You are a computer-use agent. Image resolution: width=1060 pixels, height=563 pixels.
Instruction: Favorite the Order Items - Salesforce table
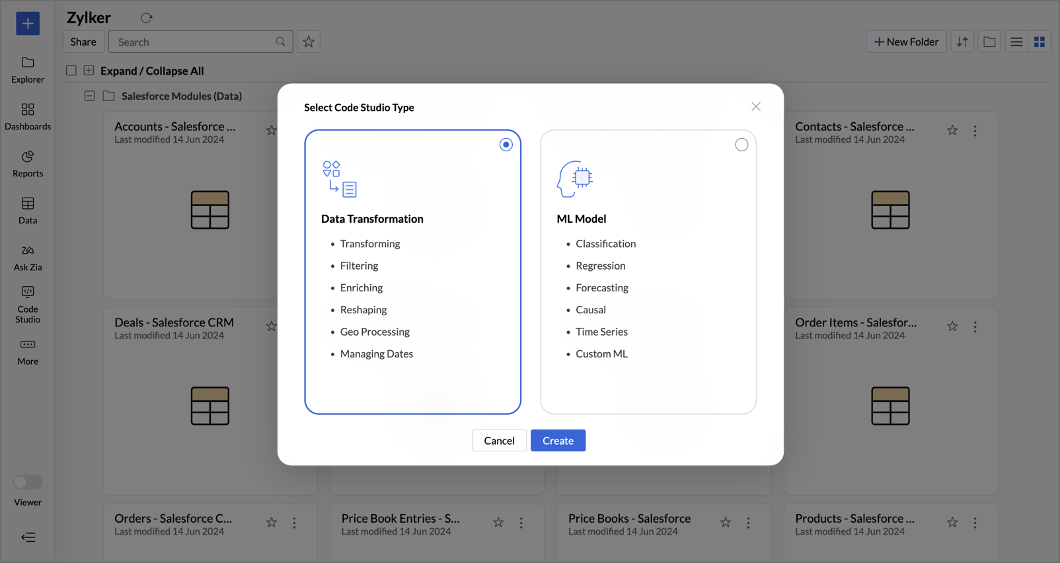952,326
